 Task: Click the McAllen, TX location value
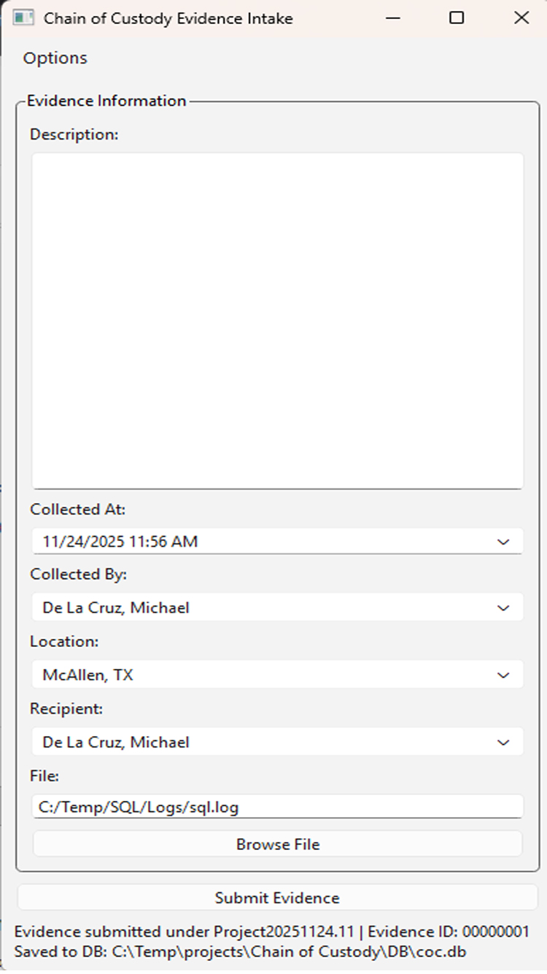88,675
